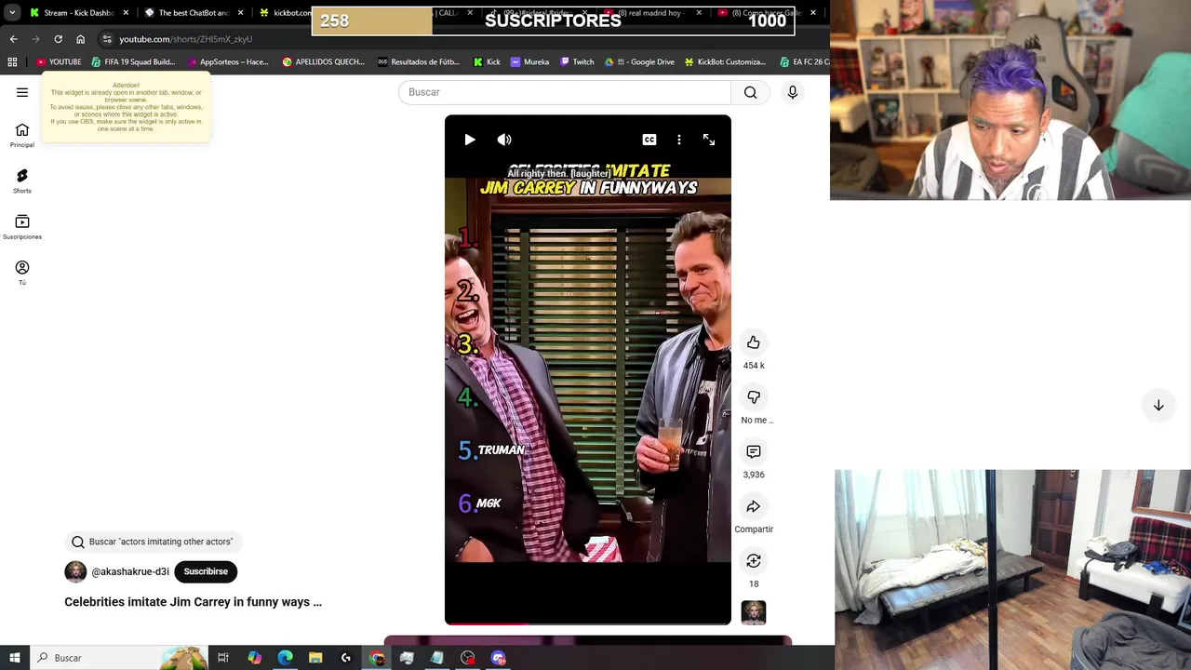Open File Explorer from the taskbar
The height and width of the screenshot is (670, 1191).
coord(315,658)
